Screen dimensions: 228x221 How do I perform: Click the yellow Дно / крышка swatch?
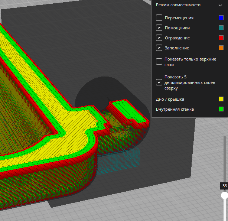point(221,99)
